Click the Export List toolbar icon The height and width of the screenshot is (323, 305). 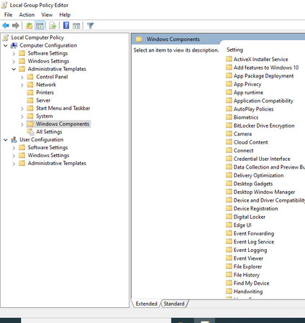[x=53, y=25]
